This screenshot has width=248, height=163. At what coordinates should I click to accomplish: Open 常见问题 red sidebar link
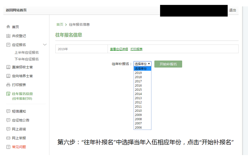coord(19,147)
